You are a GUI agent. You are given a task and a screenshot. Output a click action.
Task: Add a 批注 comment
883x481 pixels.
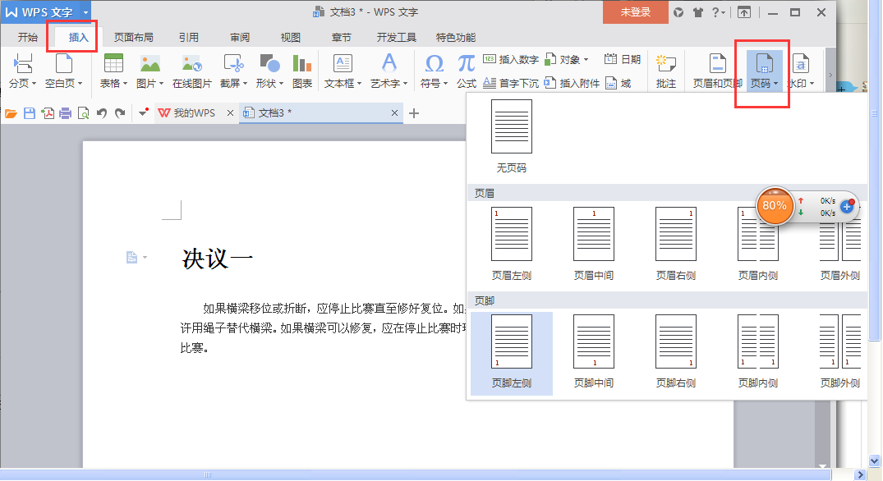pos(665,71)
